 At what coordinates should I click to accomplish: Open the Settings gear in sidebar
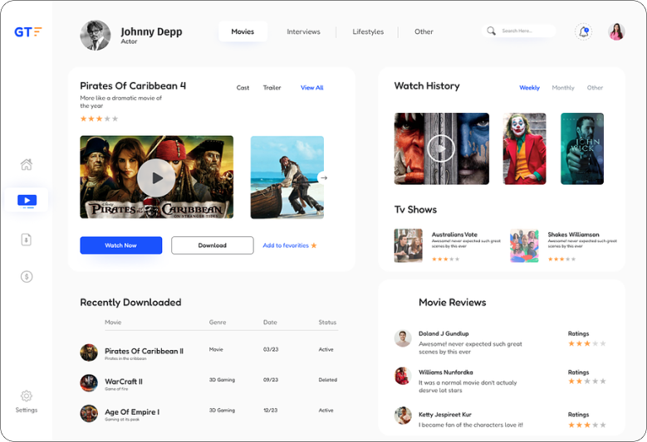click(x=27, y=396)
